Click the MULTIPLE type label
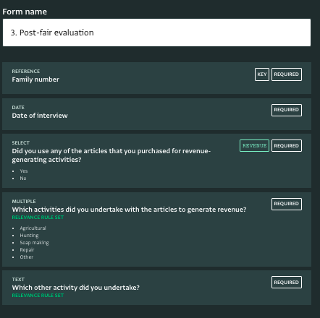 tap(24, 202)
